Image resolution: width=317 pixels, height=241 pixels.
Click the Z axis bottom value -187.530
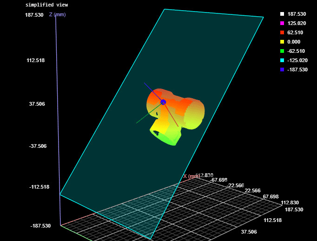click(x=40, y=226)
